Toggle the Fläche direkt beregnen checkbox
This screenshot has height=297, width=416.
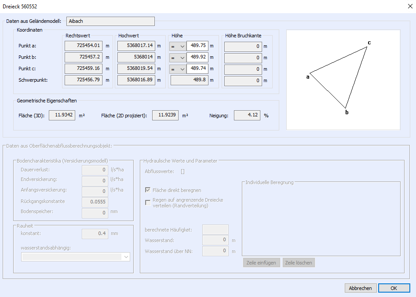(x=148, y=190)
